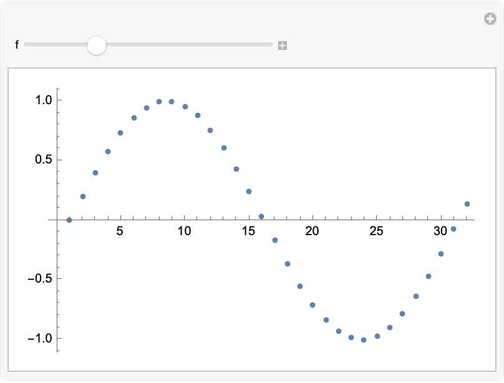Click the "f" label beside the slider

(17, 45)
